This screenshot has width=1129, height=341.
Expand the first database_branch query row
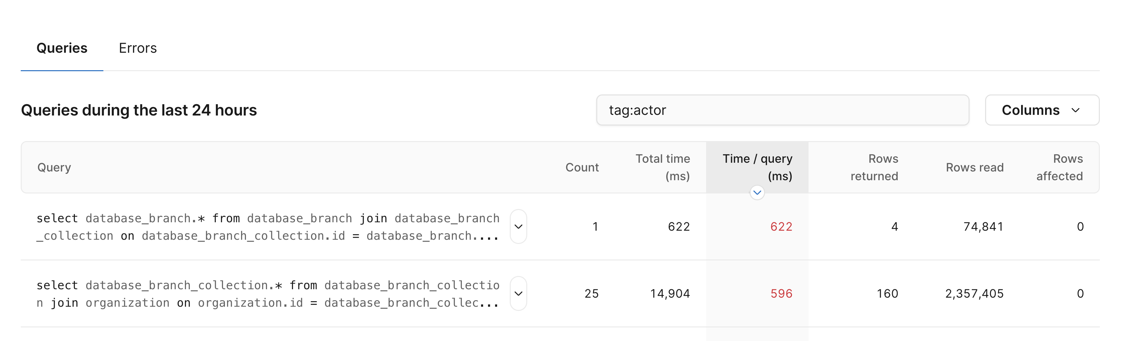518,226
